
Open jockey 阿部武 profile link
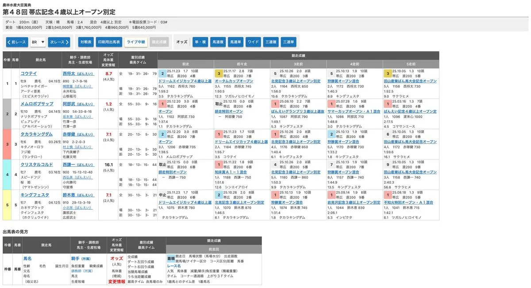pos(69,104)
